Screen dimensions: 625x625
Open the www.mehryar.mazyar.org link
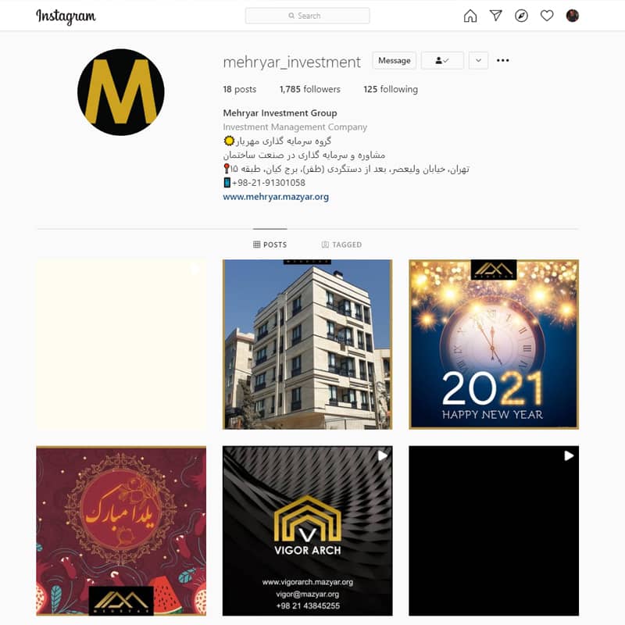276,197
